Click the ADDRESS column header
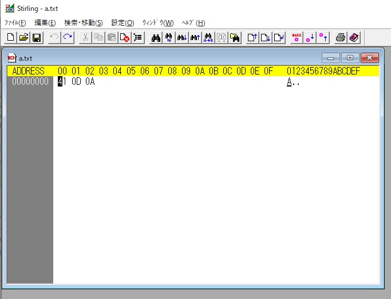Screen dimensions: 391x299 pos(28,71)
